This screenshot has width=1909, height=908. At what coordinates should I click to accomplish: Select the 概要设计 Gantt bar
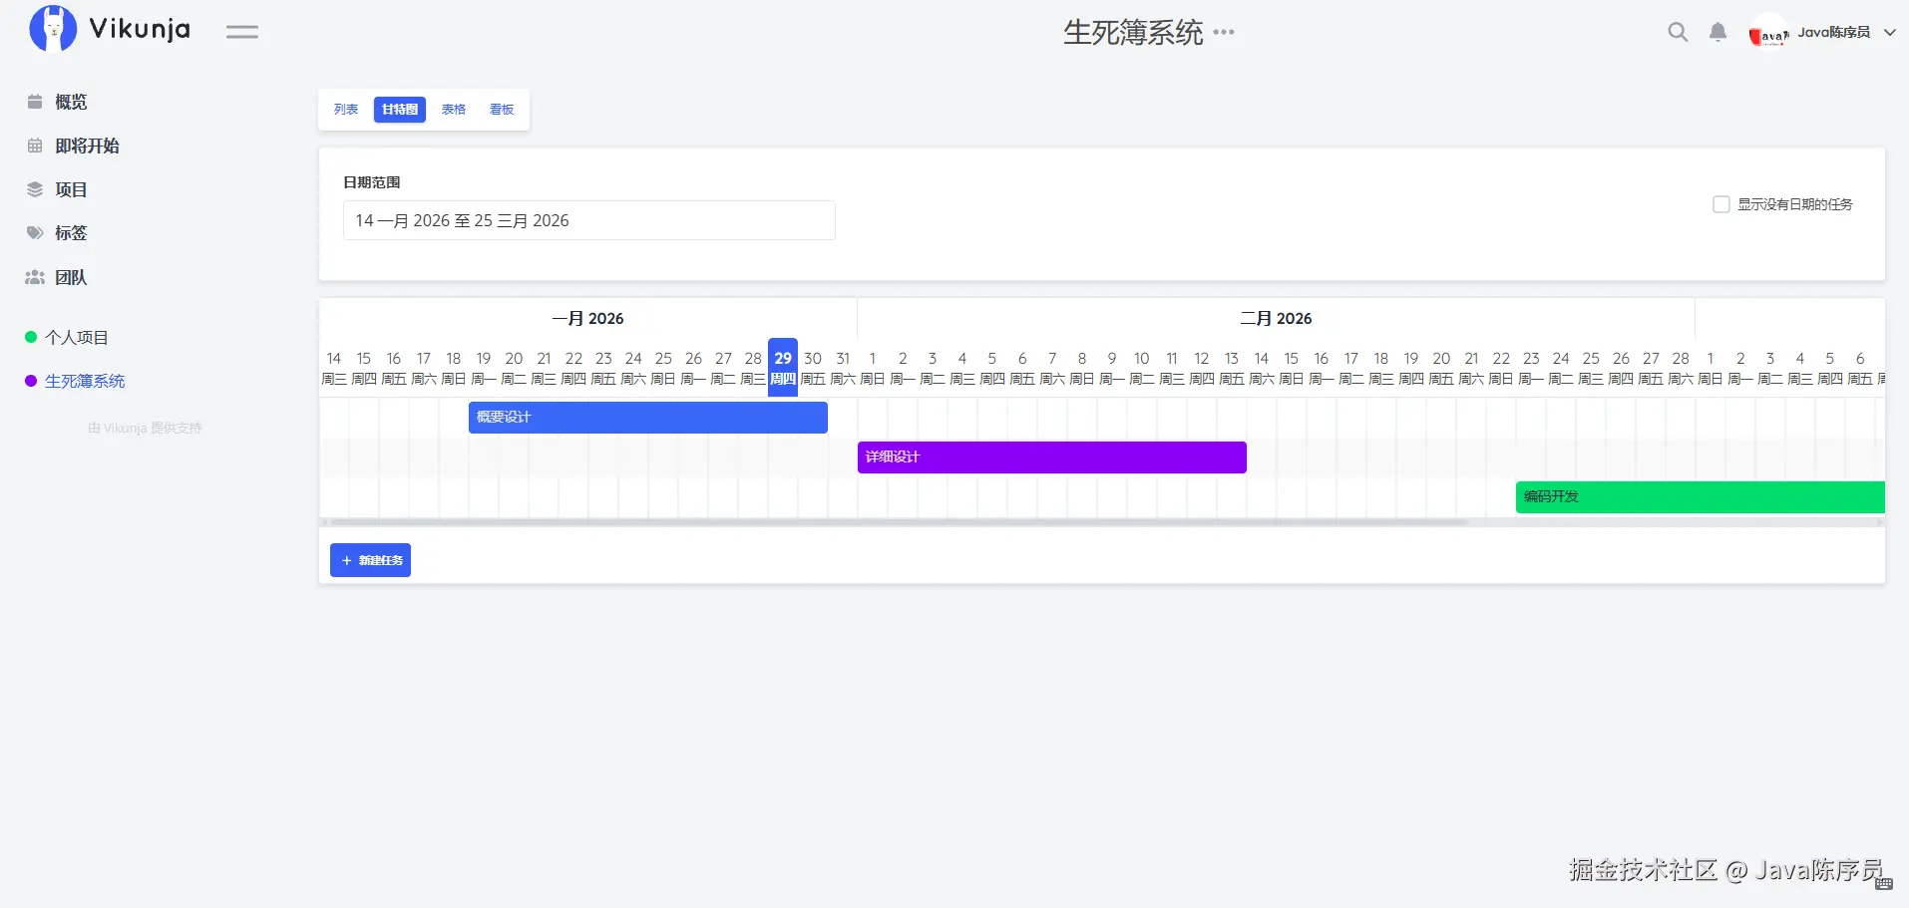point(648,418)
